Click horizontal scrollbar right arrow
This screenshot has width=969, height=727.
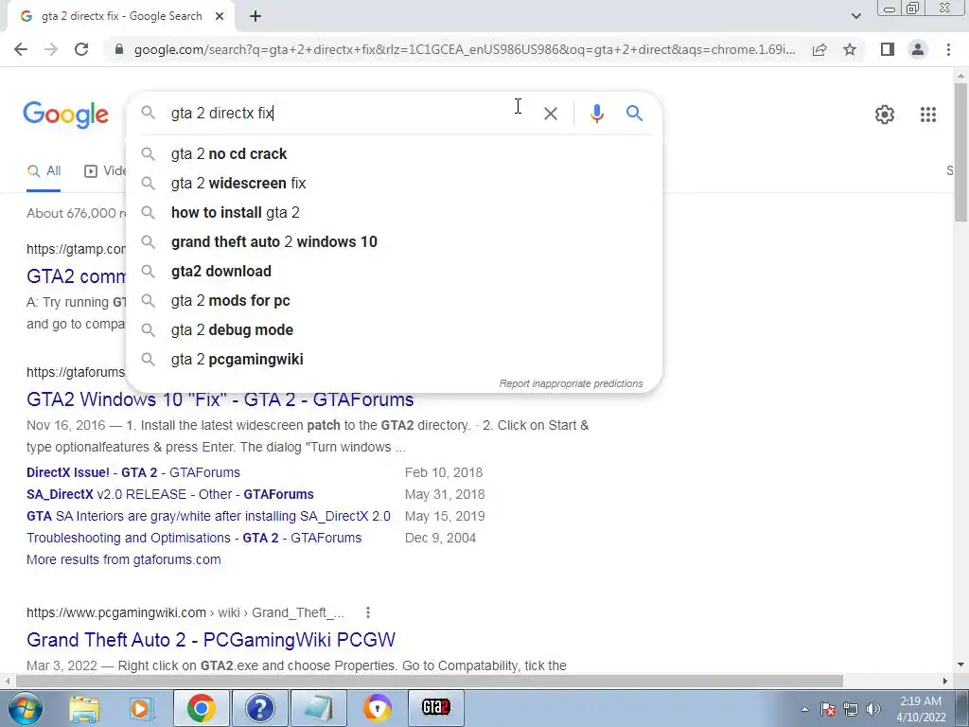945,681
